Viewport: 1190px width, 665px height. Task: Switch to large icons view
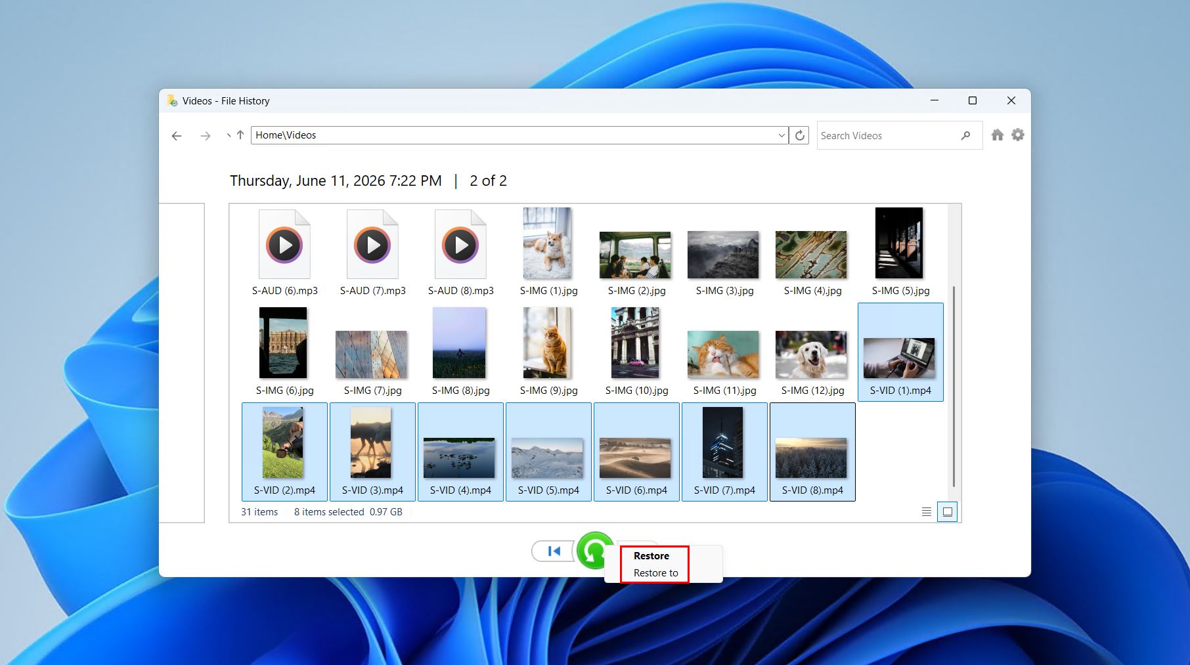pos(947,512)
